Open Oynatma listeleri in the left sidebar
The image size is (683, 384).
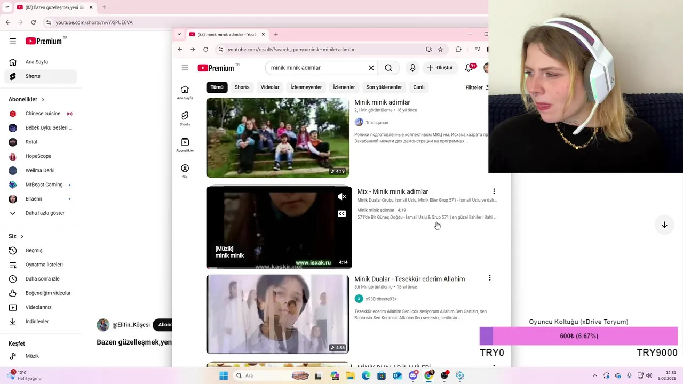click(x=41, y=265)
